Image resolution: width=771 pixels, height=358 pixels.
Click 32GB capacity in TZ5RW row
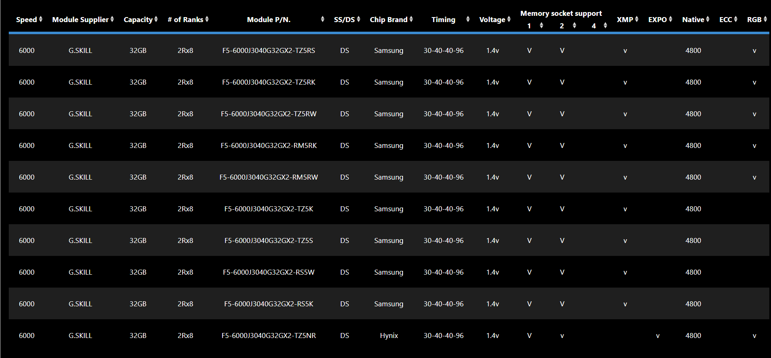coord(138,114)
